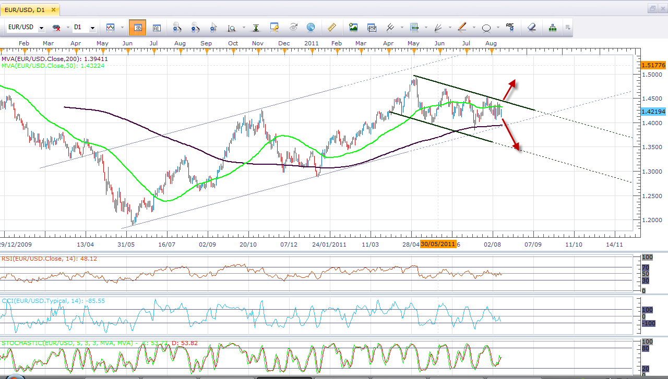
Task: Select the fan lines drawing tool
Action: click(438, 27)
